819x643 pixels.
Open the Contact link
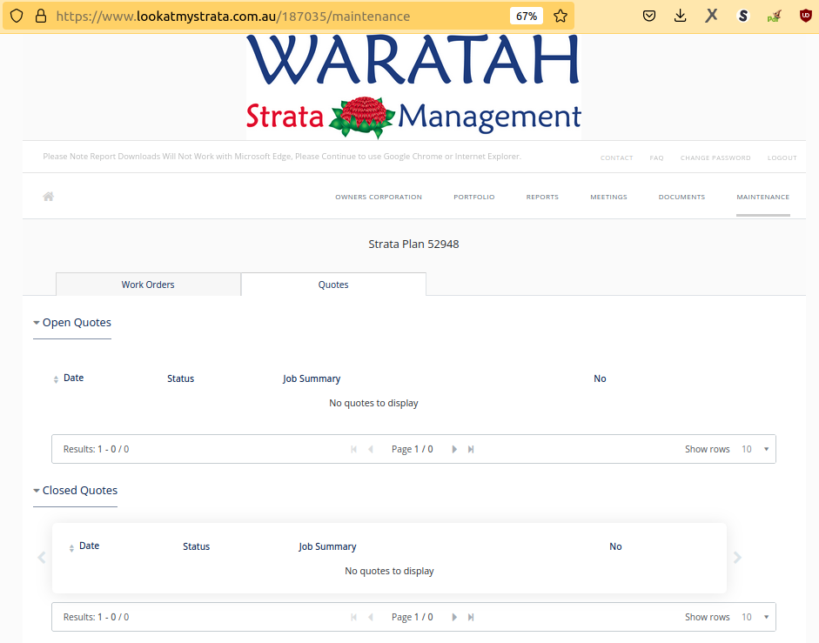(x=616, y=157)
